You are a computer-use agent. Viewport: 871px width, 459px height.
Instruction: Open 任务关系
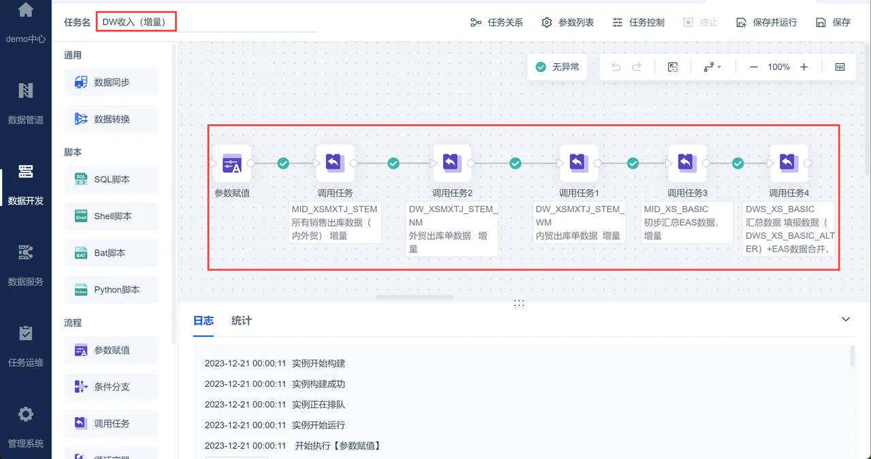pos(497,22)
